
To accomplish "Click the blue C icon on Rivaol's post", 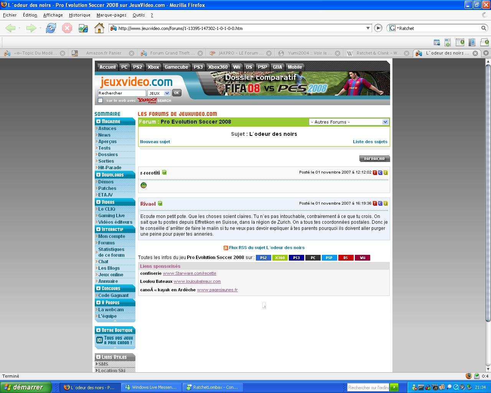I will click(x=380, y=203).
